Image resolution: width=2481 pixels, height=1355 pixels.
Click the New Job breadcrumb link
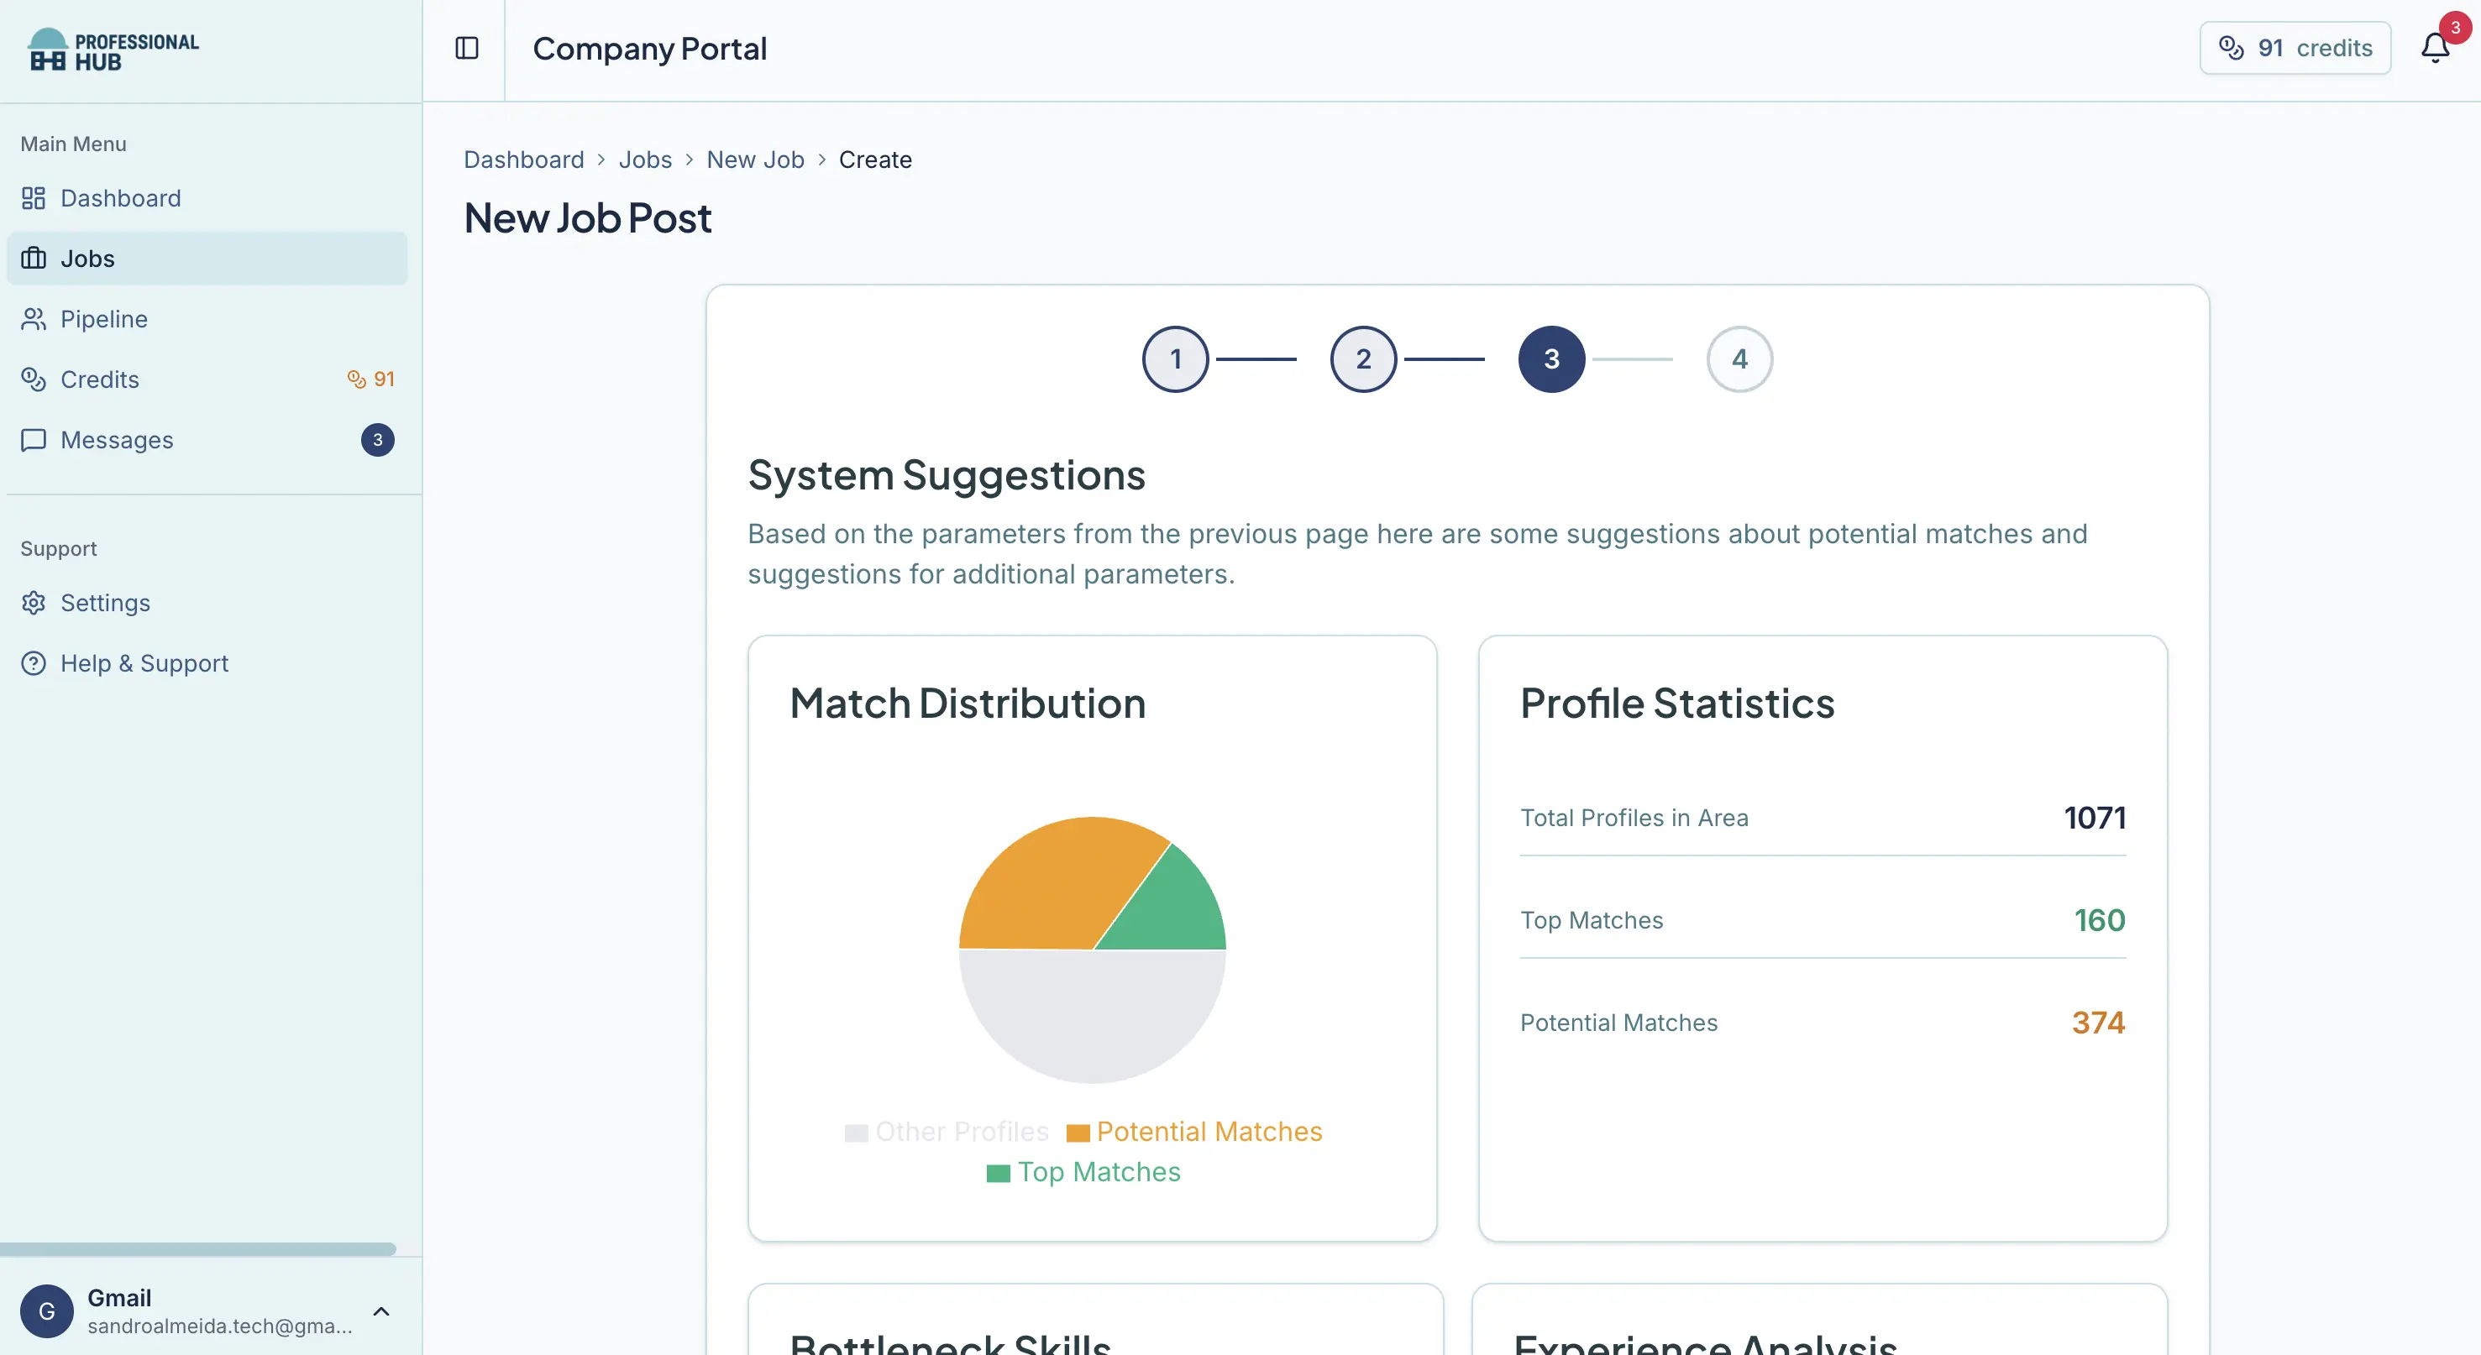(x=755, y=160)
